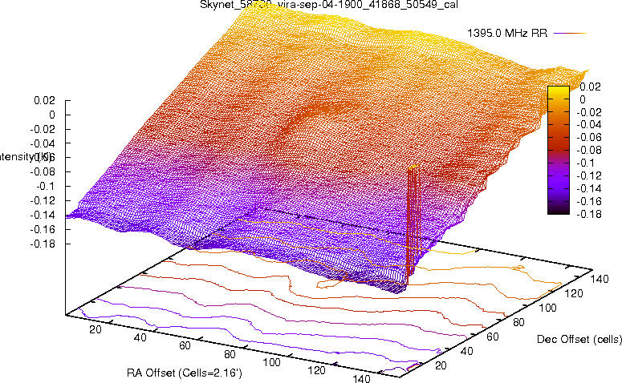622x383 pixels.
Task: Click the 100 tick on the Dec Offset axis
Action: point(548,308)
